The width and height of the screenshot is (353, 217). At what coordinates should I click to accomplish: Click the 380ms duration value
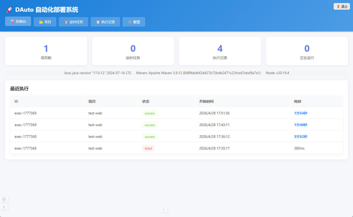point(299,148)
